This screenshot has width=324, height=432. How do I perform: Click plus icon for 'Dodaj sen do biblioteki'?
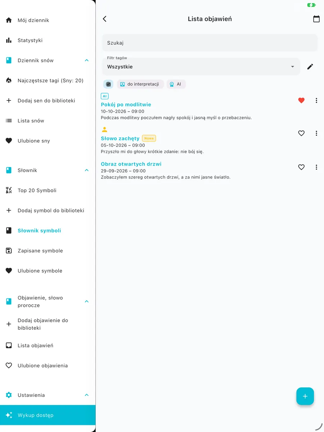point(9,100)
